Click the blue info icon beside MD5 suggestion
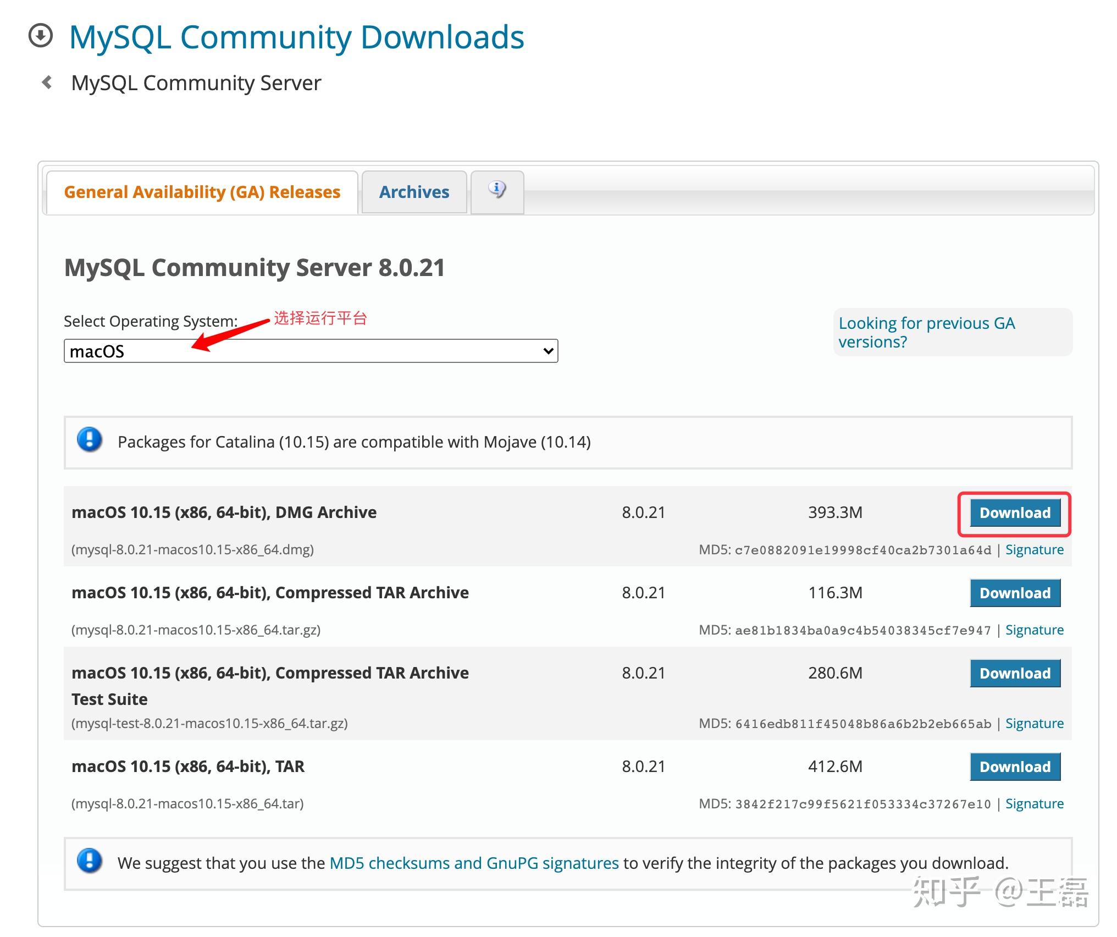The width and height of the screenshot is (1117, 937). pyautogui.click(x=90, y=862)
